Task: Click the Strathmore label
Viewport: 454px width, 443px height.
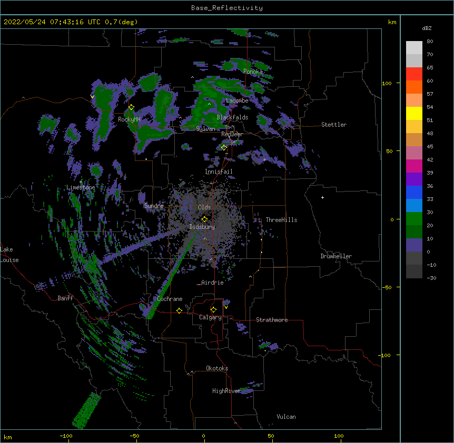Action: coord(272,320)
